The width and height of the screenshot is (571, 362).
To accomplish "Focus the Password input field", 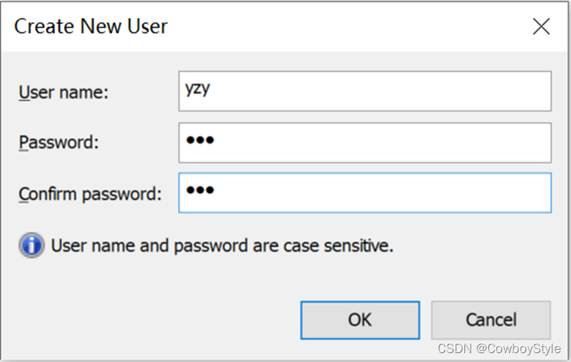I will 365,142.
